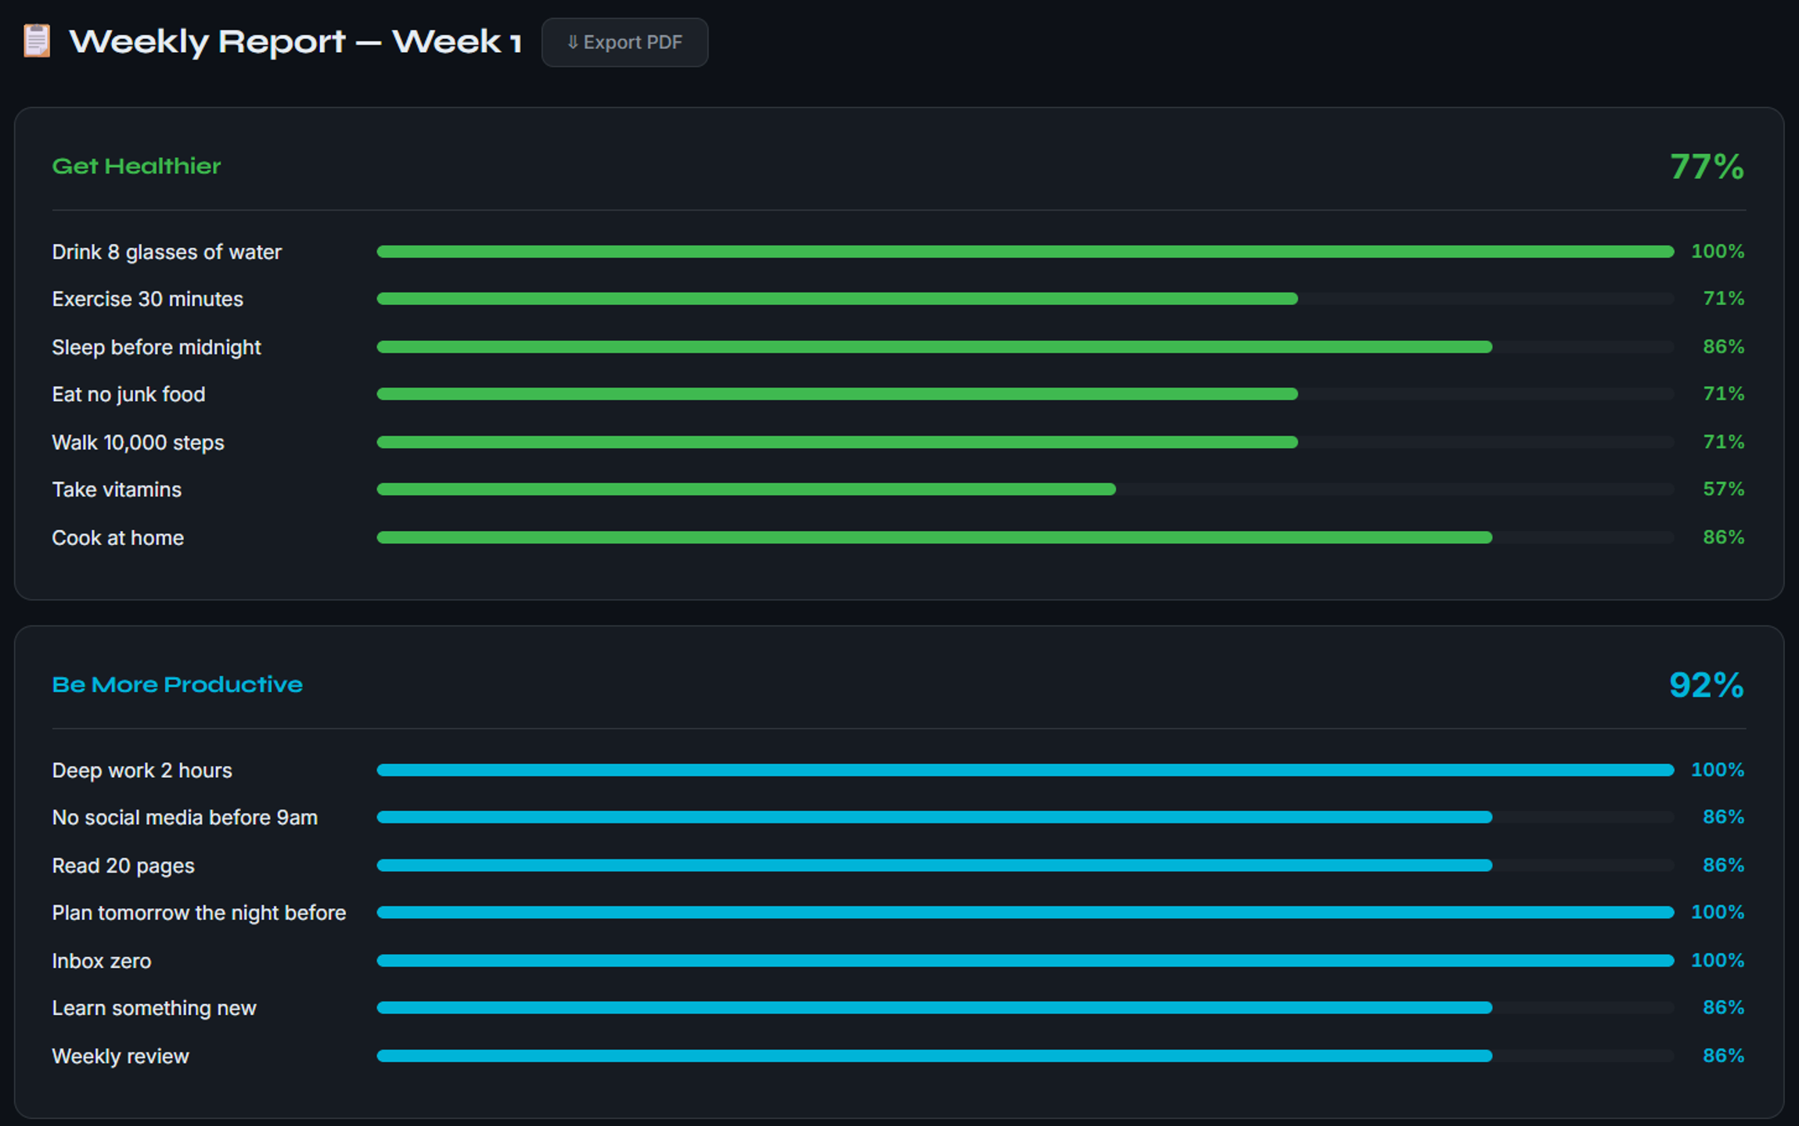Click the Cook at home label
Screen dimensions: 1799x1126
[x=117, y=538]
